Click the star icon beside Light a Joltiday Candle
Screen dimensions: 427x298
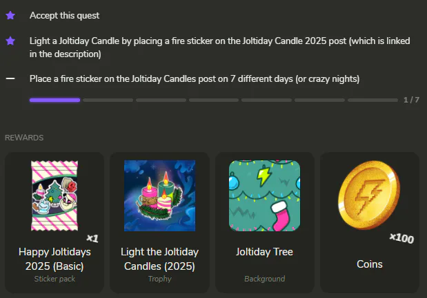tap(10, 41)
